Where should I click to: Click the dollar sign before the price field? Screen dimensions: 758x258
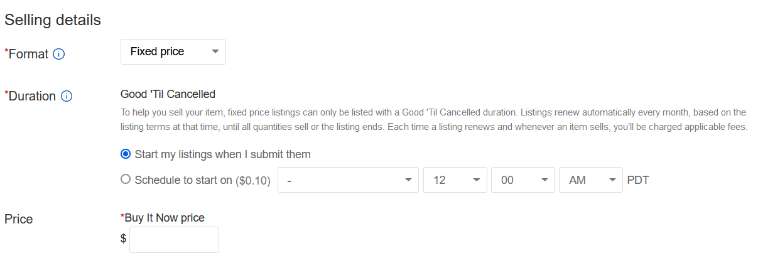coord(123,239)
